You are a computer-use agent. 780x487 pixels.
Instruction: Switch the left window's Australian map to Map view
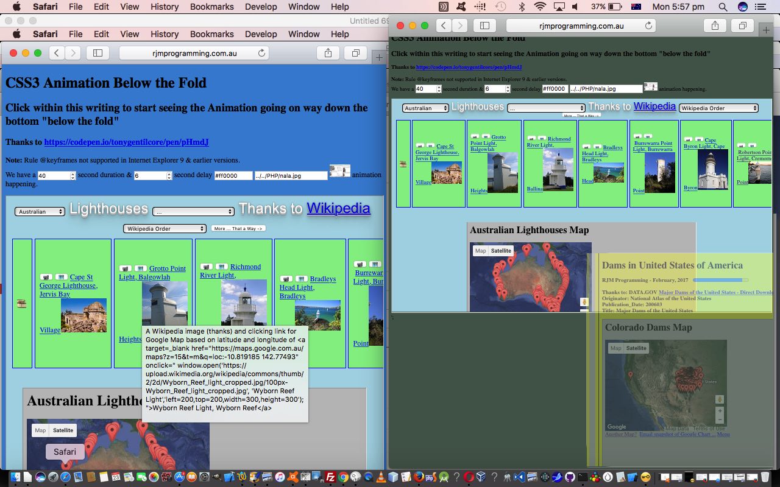40,430
